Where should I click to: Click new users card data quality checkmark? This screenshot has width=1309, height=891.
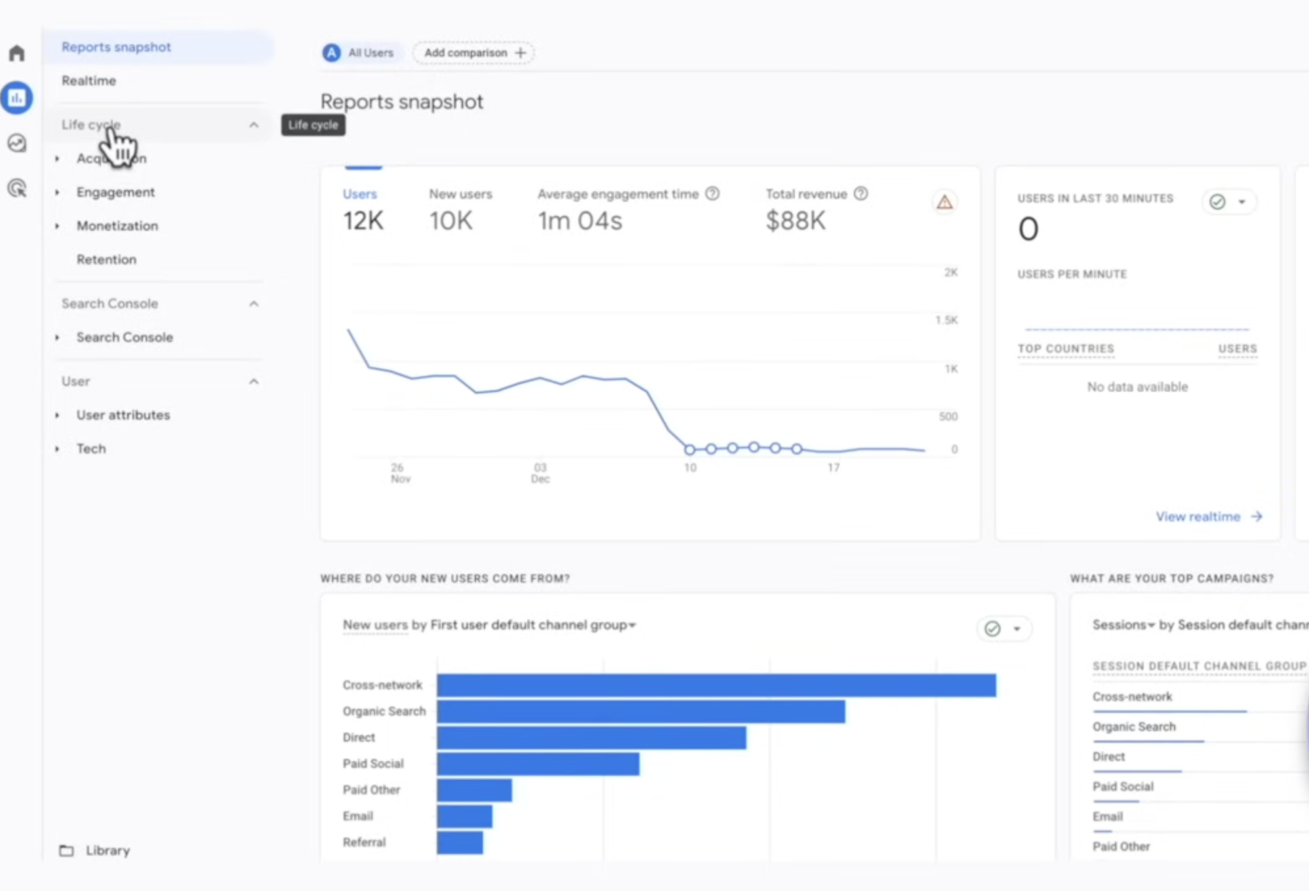coord(993,629)
